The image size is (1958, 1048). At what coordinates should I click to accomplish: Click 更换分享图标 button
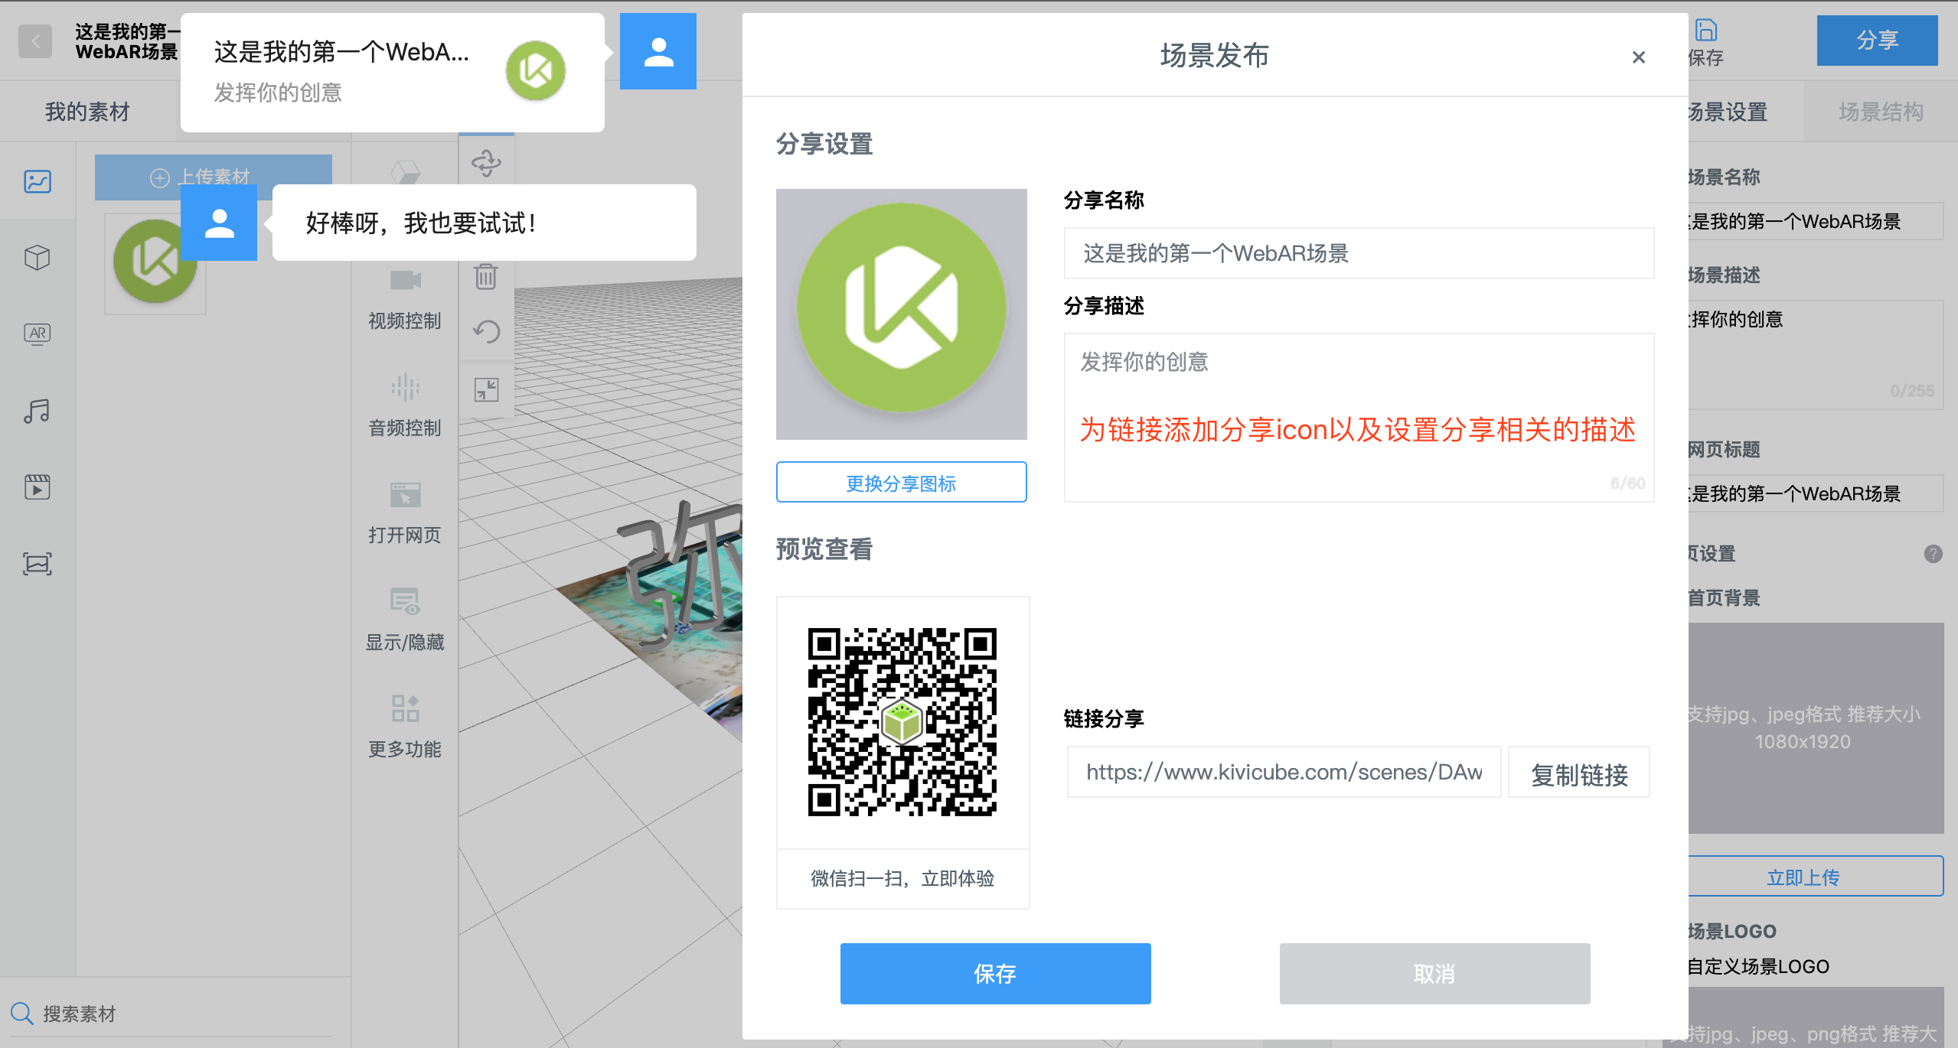[x=901, y=483]
